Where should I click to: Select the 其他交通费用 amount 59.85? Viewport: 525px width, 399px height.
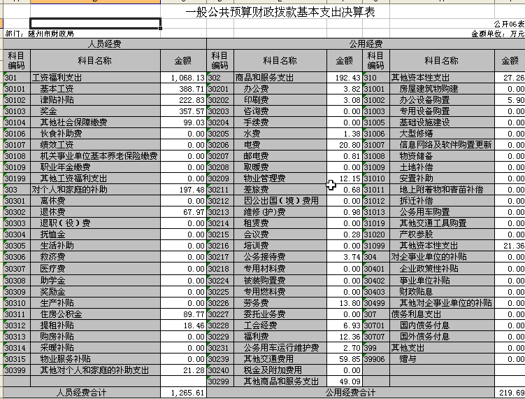click(x=345, y=359)
